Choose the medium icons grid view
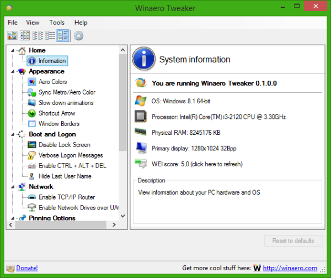The image size is (331, 278). [x=25, y=35]
